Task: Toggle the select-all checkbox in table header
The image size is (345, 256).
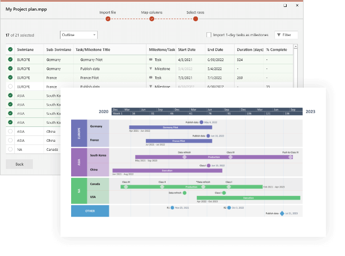Action: (10, 49)
